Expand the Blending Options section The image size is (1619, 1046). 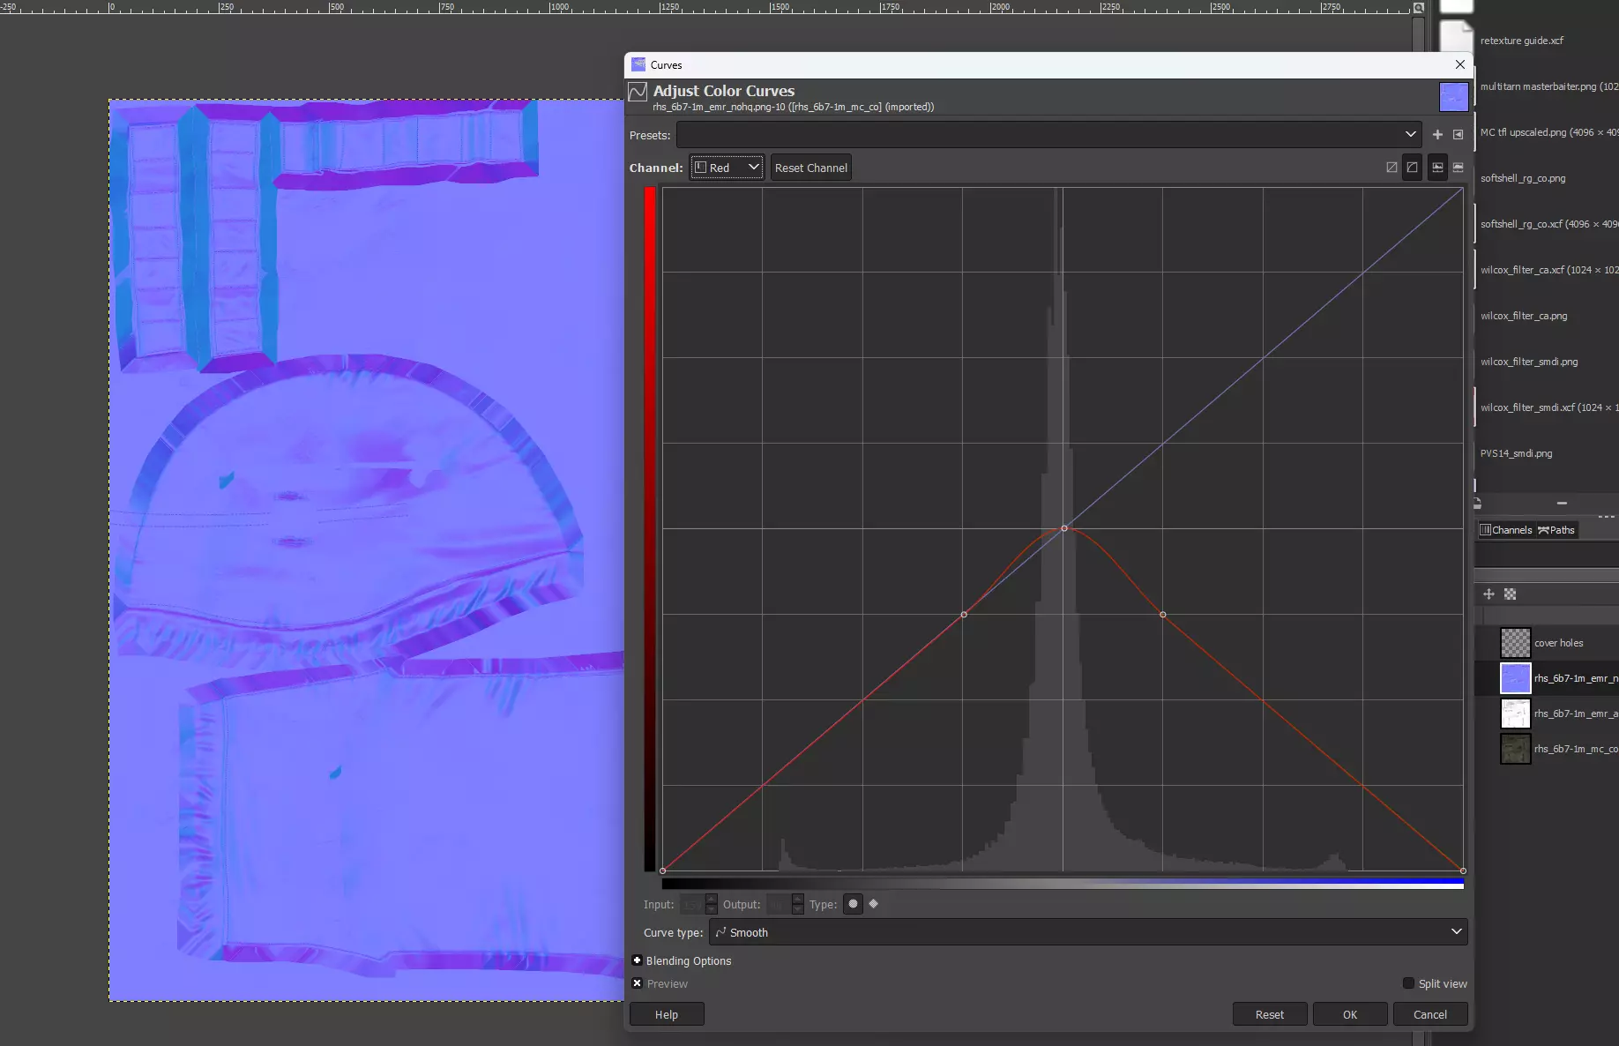638,960
